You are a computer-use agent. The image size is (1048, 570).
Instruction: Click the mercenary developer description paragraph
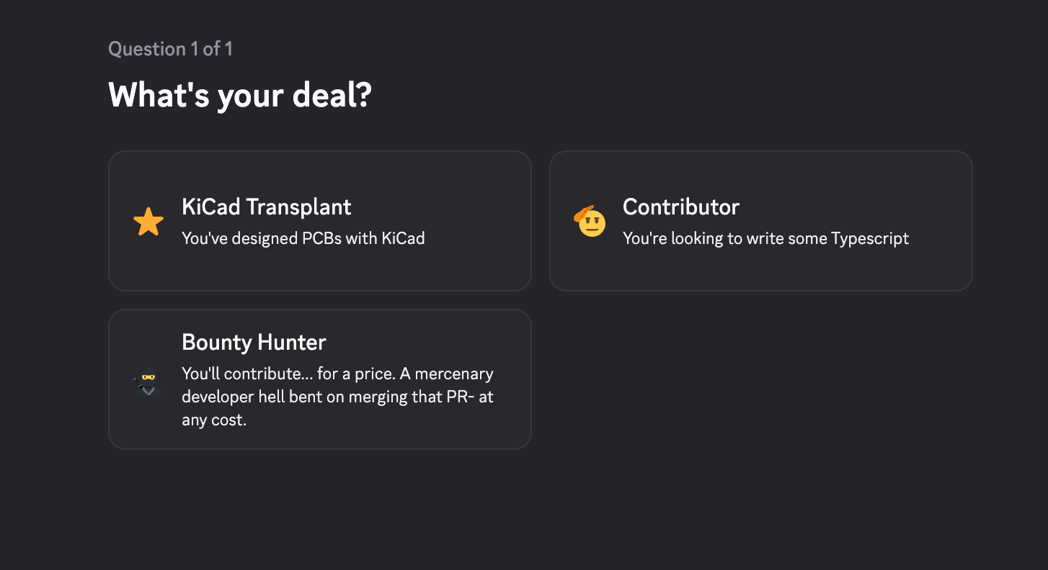click(x=337, y=397)
